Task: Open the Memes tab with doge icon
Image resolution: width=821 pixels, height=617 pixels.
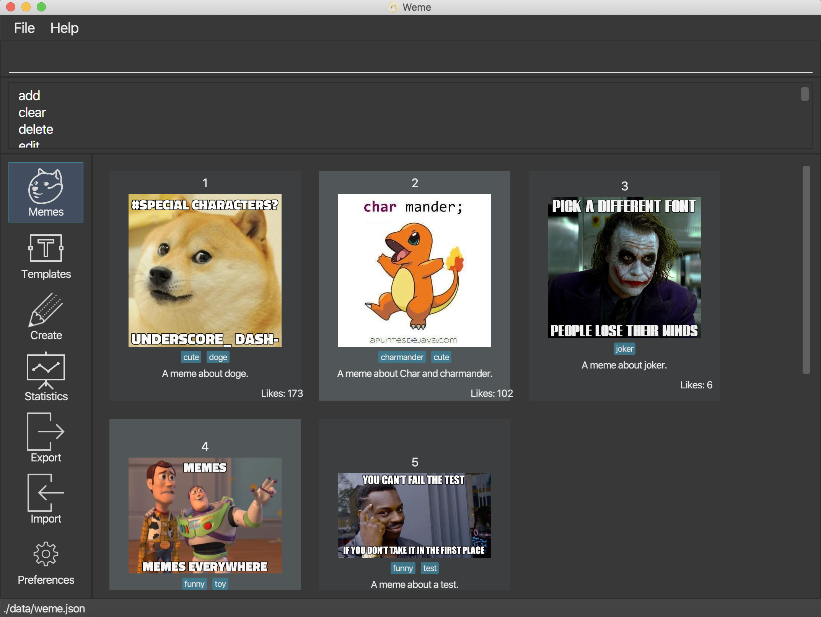Action: (46, 192)
